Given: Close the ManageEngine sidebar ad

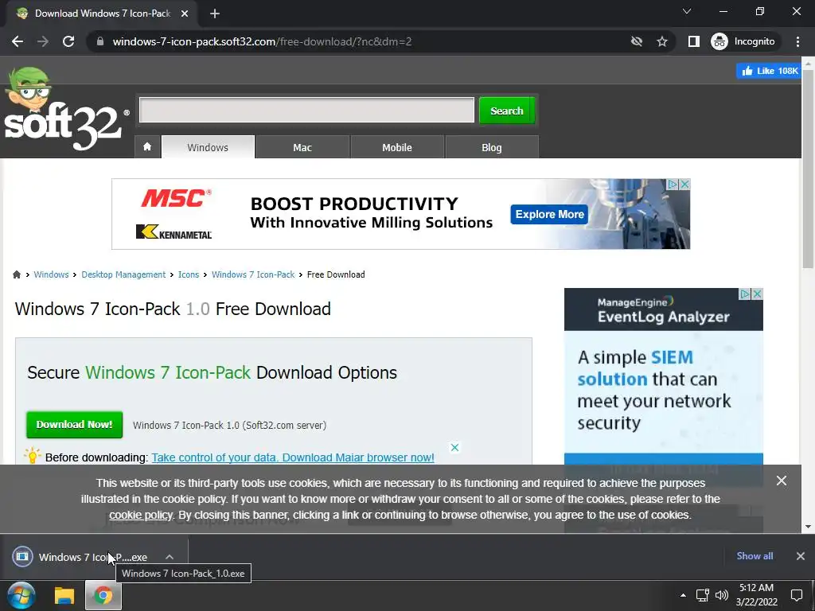Looking at the screenshot, I should pyautogui.click(x=758, y=294).
